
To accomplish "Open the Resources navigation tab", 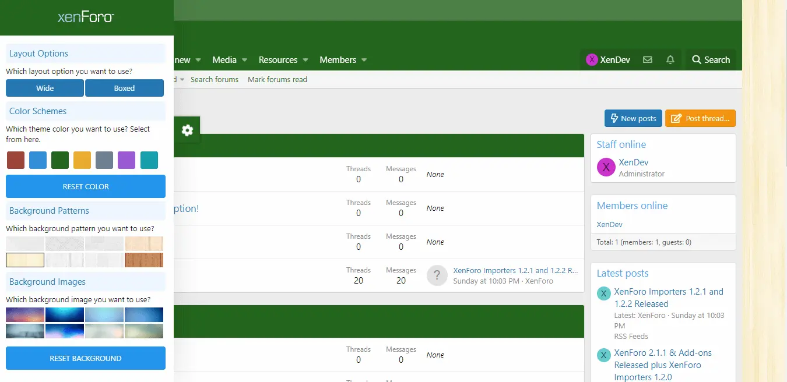I will tap(278, 60).
